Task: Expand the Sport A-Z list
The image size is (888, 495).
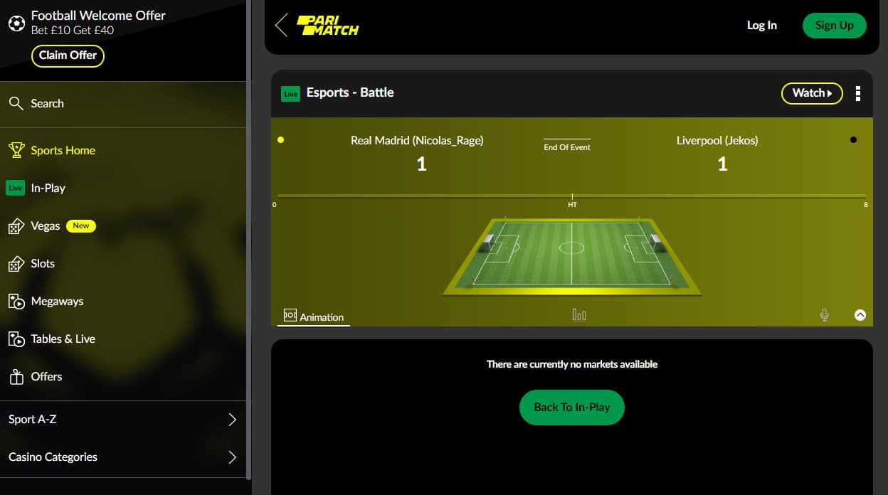Action: (x=123, y=420)
